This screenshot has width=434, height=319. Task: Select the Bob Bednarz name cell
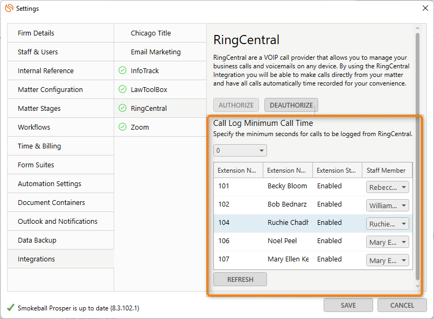pos(287,204)
